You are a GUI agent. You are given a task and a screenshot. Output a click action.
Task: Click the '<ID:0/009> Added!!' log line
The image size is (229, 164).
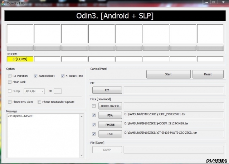20,116
